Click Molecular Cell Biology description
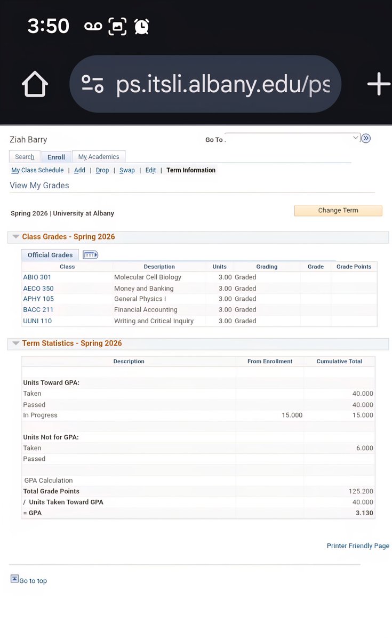The image size is (392, 640). coord(148,277)
